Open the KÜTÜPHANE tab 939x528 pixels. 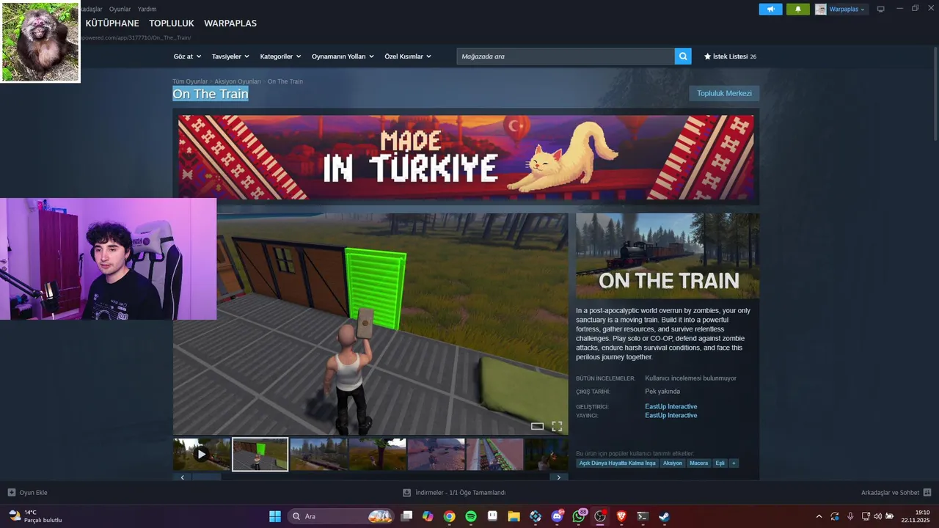[x=112, y=23]
